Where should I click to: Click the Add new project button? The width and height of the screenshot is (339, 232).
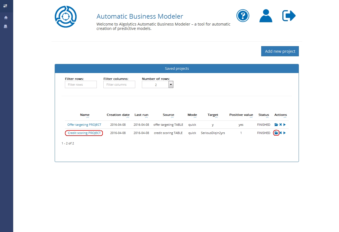tap(280, 51)
